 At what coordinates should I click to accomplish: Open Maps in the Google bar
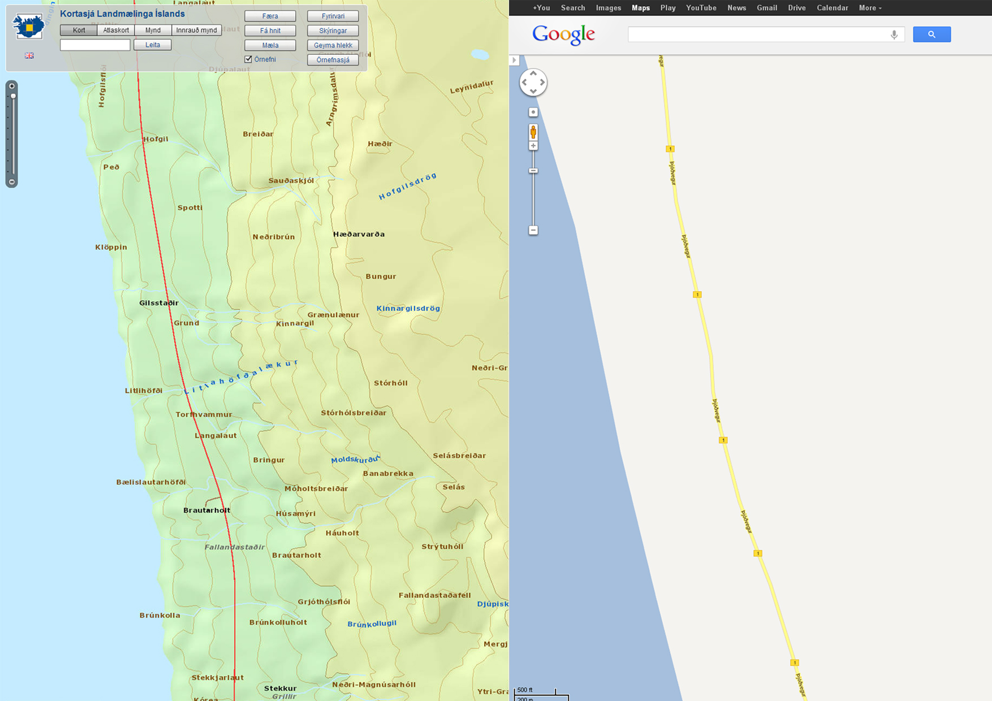pos(641,8)
